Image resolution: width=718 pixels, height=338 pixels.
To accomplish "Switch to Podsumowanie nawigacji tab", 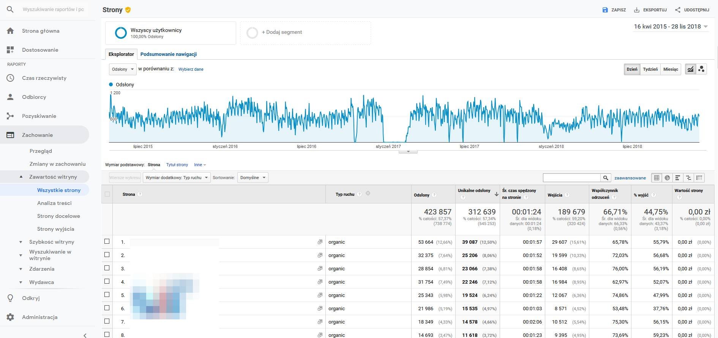I will 168,54.
